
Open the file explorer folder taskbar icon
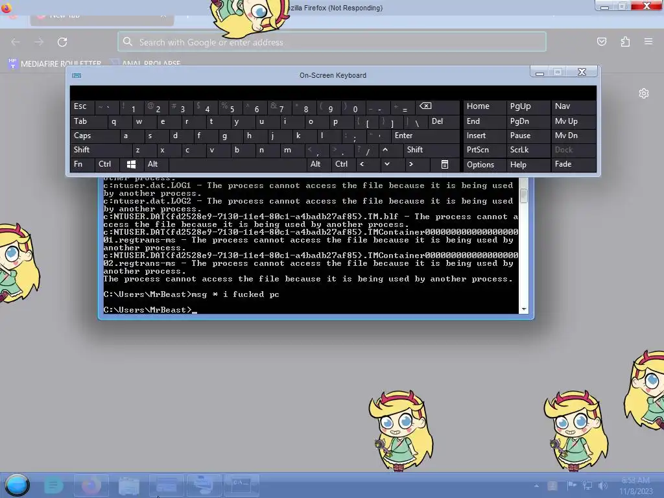[x=129, y=485]
